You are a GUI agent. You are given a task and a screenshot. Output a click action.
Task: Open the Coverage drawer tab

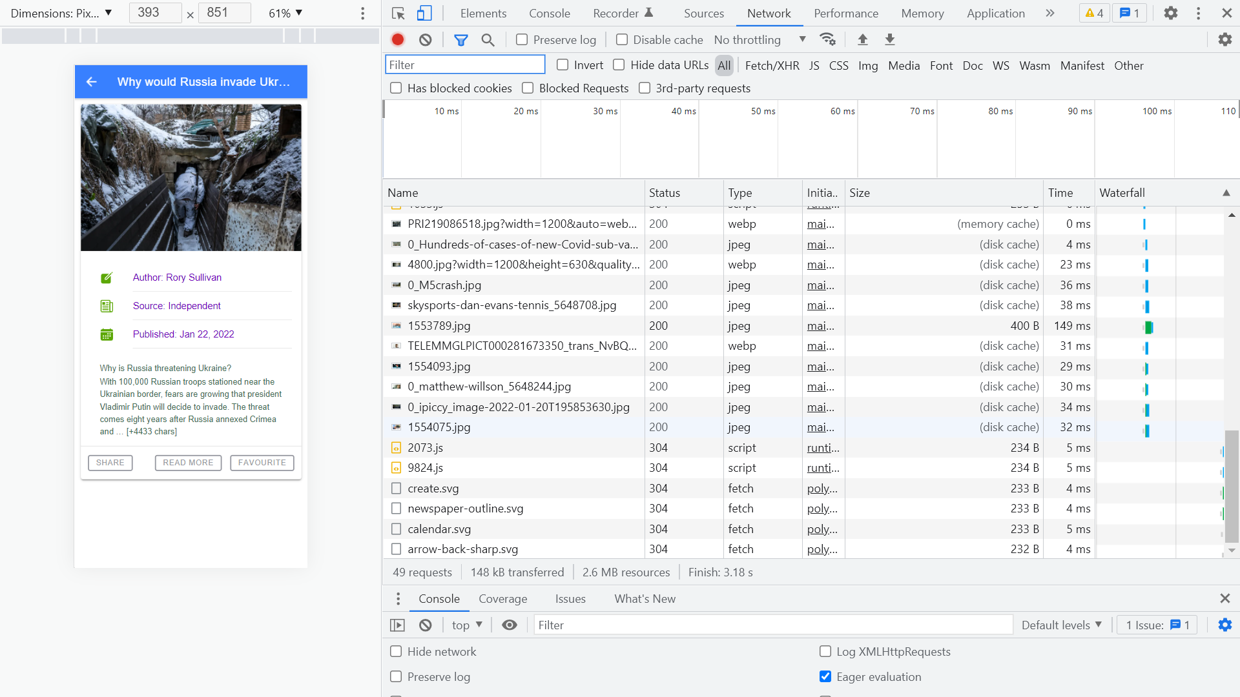point(502,598)
